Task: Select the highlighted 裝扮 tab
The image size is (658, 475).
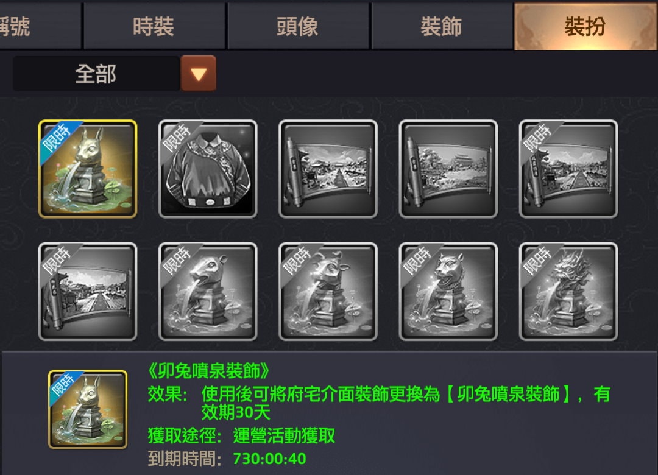Action: coord(585,26)
